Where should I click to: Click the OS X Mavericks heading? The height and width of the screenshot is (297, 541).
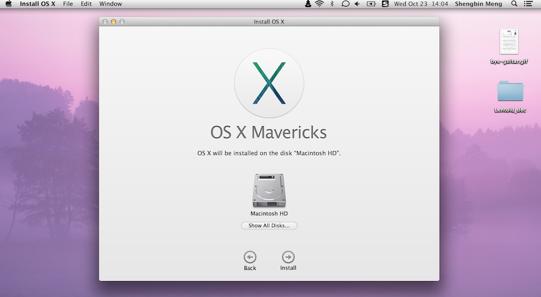(x=269, y=132)
